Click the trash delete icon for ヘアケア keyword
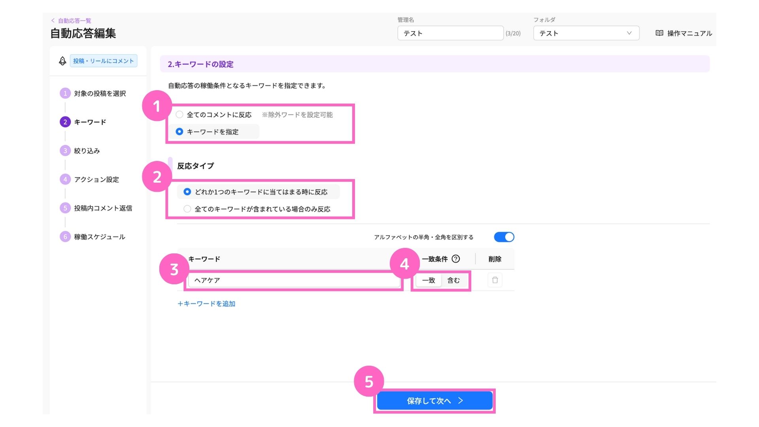The width and height of the screenshot is (759, 427). [495, 280]
